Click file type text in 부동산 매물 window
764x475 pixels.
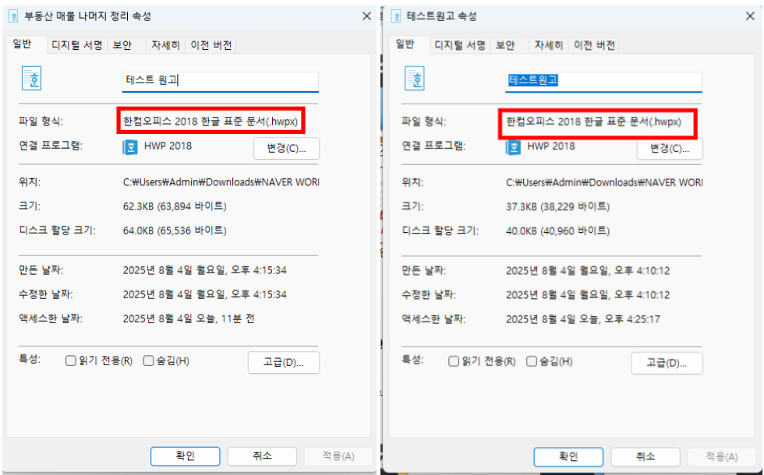point(210,121)
